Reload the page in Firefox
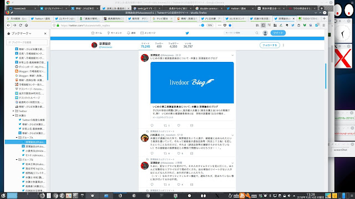This screenshot has height=199, width=355. (21, 25)
